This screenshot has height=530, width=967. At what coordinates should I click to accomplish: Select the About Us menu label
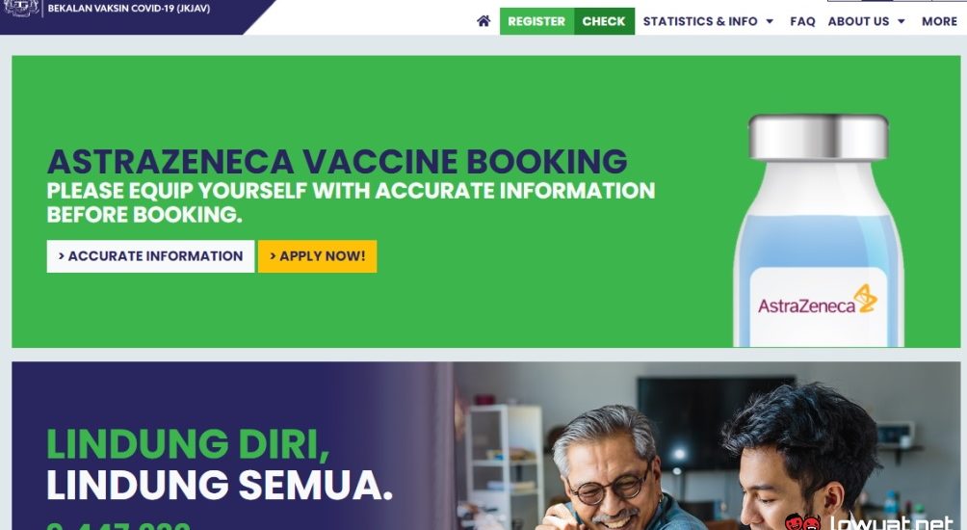click(x=858, y=21)
